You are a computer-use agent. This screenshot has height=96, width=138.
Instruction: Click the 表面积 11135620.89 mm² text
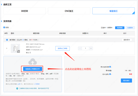[34, 50]
